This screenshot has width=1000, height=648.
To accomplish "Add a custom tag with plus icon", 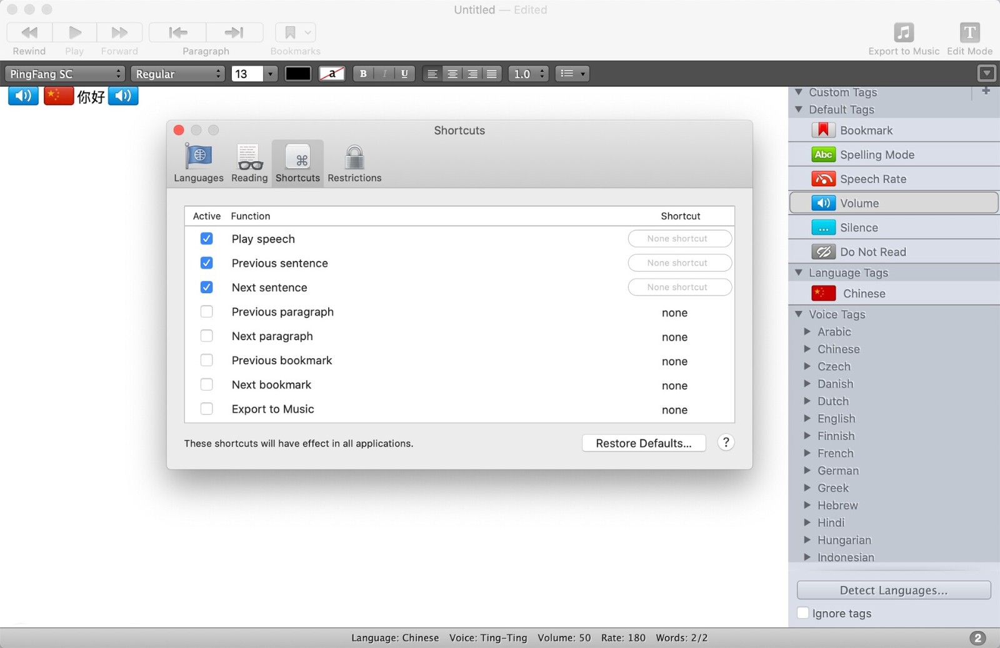I will pos(986,91).
